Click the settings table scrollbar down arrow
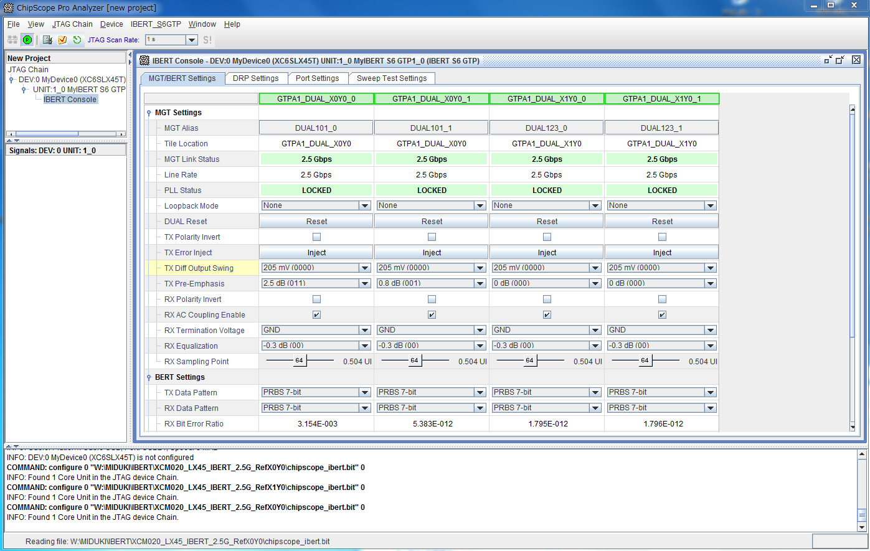This screenshot has height=551, width=870. [x=853, y=427]
